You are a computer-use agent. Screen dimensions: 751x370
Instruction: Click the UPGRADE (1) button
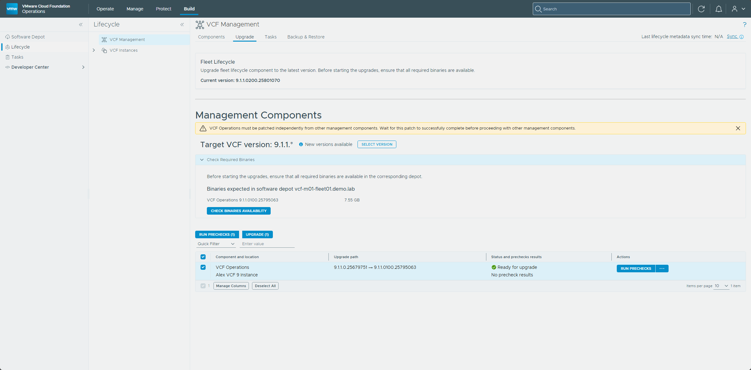(x=257, y=234)
